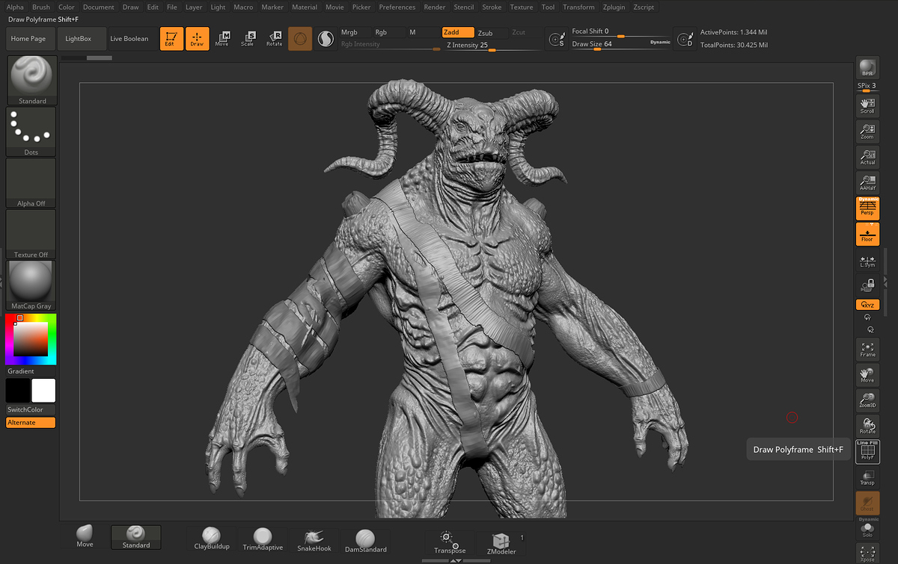This screenshot has height=564, width=898.
Task: Select the ClayBuildup brush
Action: coord(212,539)
